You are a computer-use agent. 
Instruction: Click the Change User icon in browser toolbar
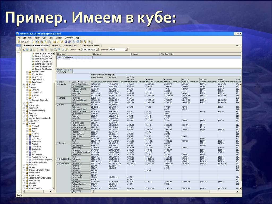coord(24,50)
